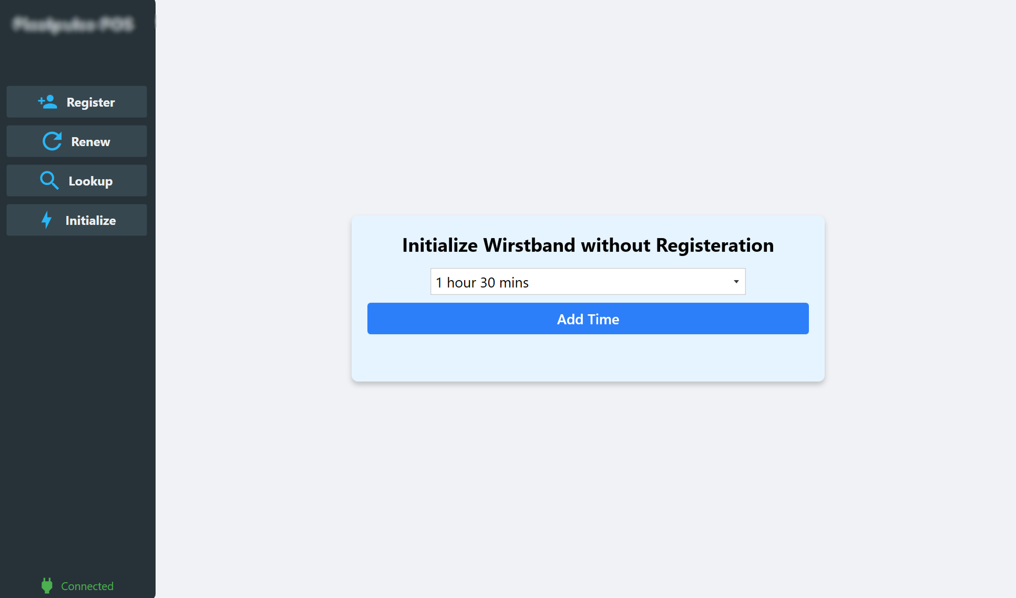
Task: Click the Connected status indicator
Action: click(76, 585)
